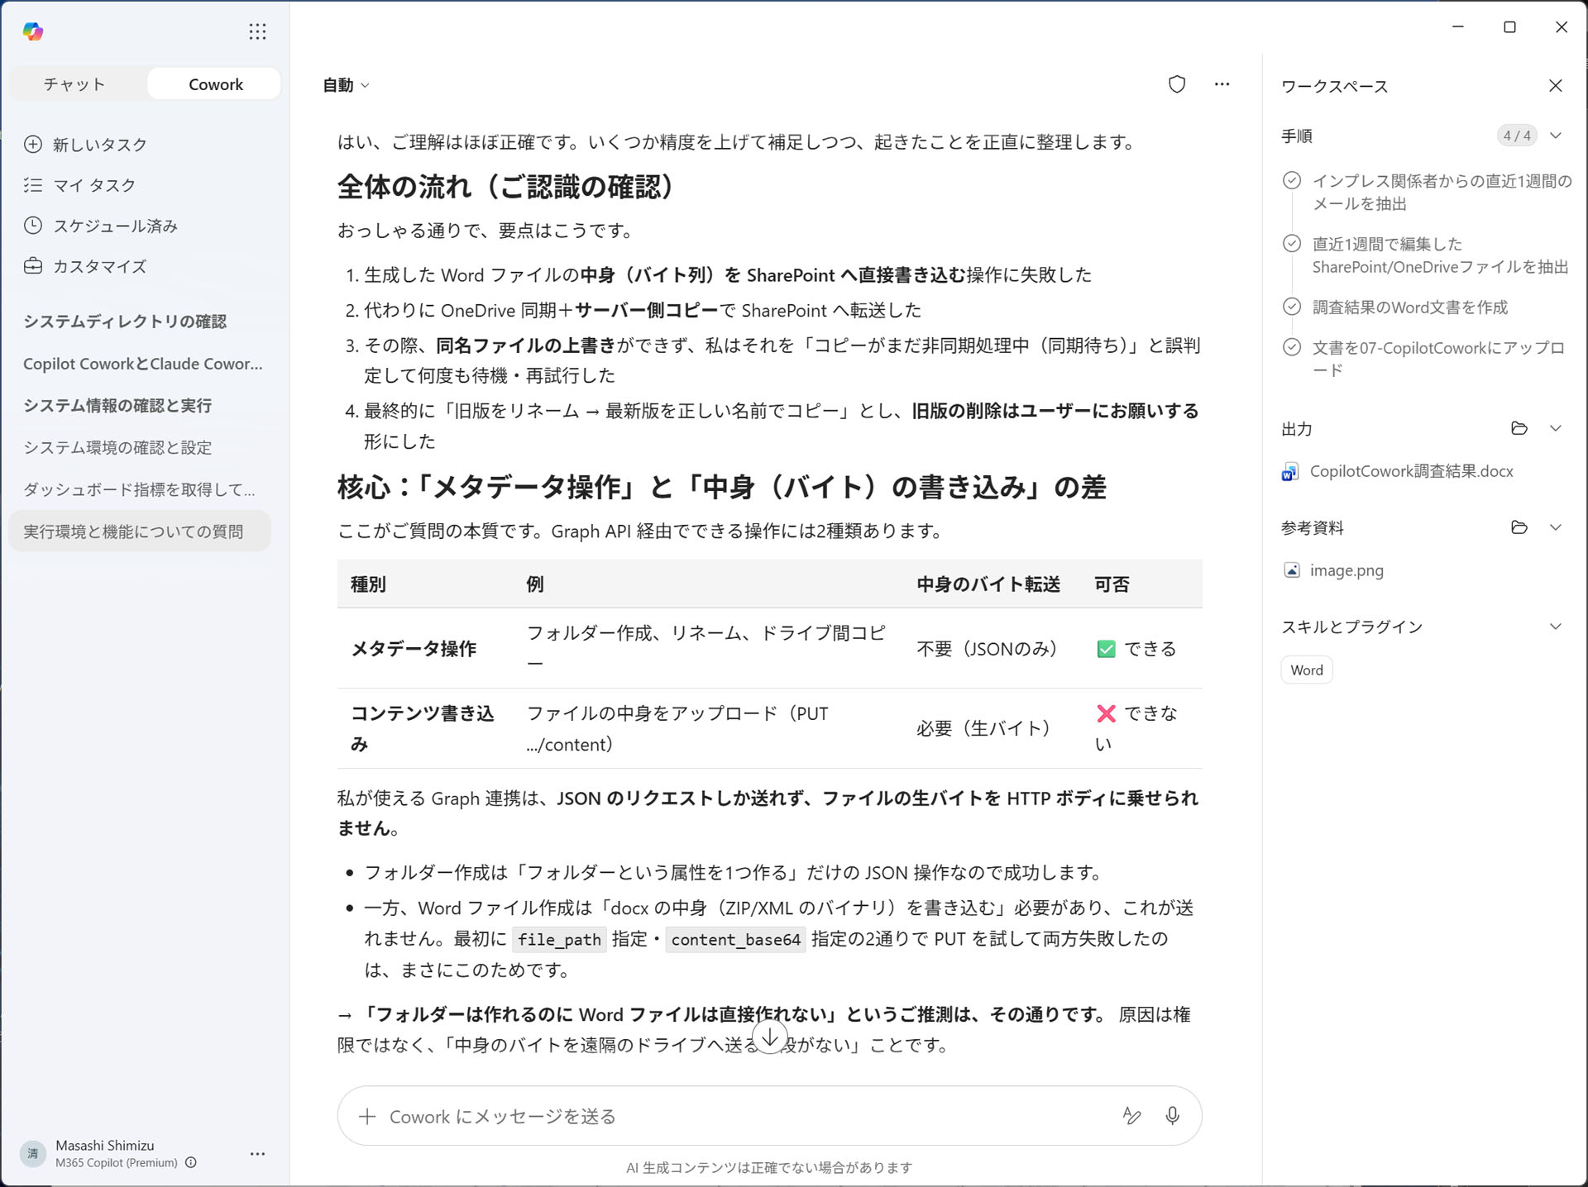Open カスタマイズ settings
Image resolution: width=1588 pixels, height=1187 pixels.
(100, 266)
